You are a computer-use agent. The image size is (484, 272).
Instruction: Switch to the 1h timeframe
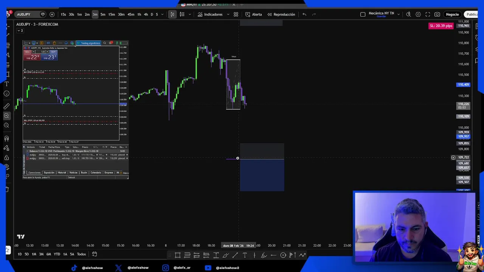(x=139, y=14)
